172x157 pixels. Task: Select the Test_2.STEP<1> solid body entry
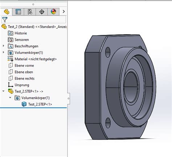40,104
